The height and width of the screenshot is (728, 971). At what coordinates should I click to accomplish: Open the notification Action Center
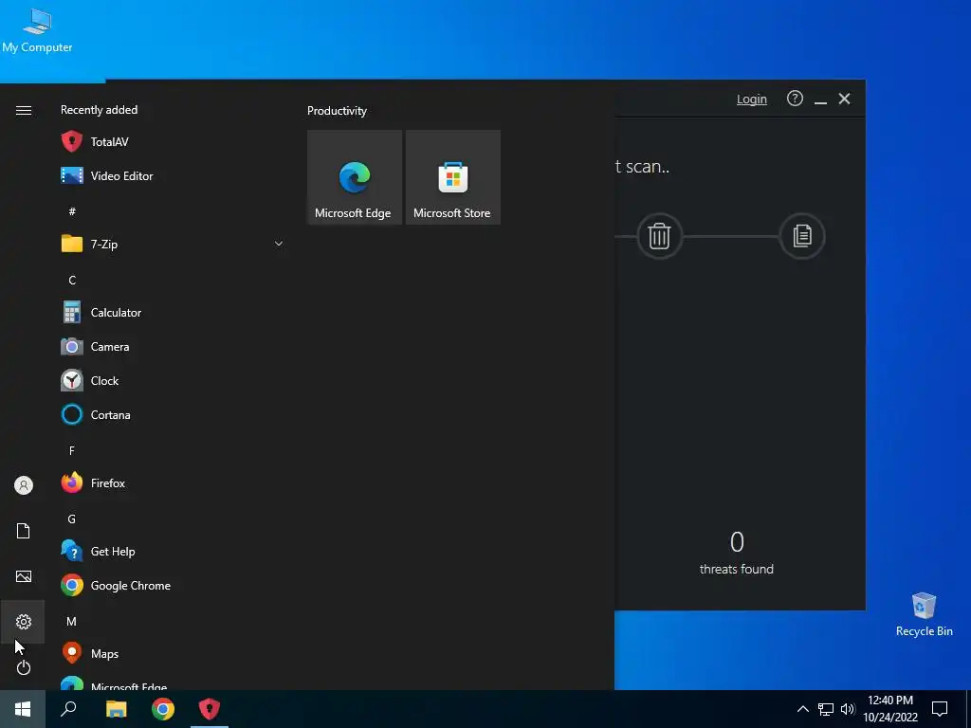point(940,709)
